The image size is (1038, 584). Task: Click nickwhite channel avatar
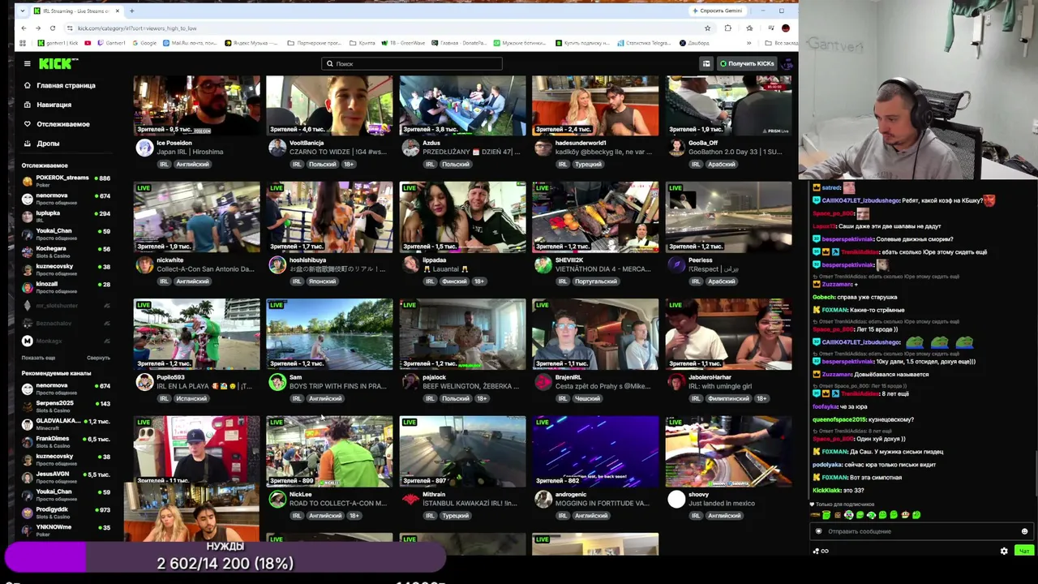point(144,264)
